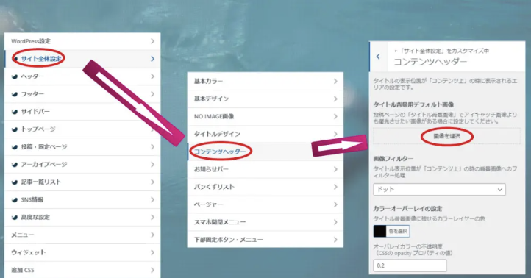Click the SWELL icon beside サイドバー
531x278 pixels.
click(15, 112)
